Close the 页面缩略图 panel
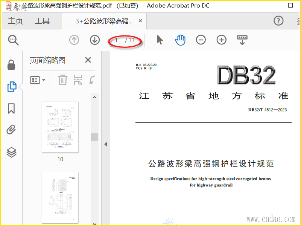 pyautogui.click(x=88, y=60)
